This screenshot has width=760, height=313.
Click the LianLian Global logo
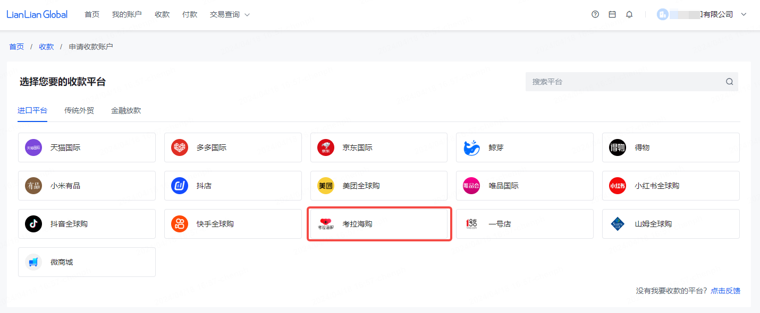[x=37, y=14]
